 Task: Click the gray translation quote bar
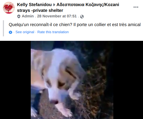[3, 28]
